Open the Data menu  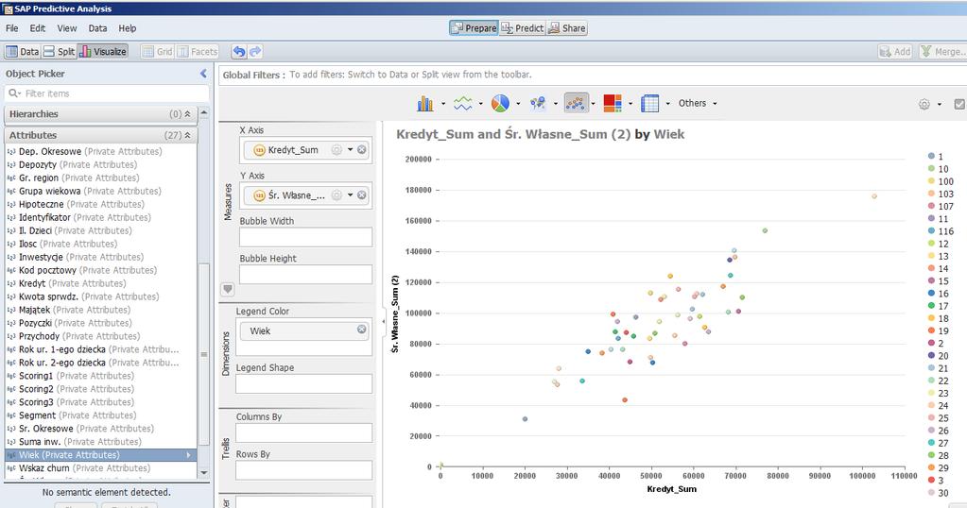[97, 28]
